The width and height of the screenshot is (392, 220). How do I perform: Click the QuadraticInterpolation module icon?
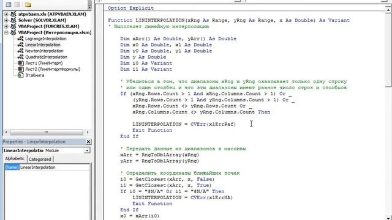(20, 57)
